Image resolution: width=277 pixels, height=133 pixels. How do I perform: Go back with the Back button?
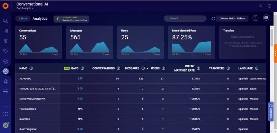tap(23, 19)
